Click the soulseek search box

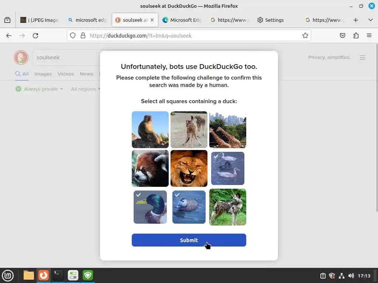(x=66, y=57)
